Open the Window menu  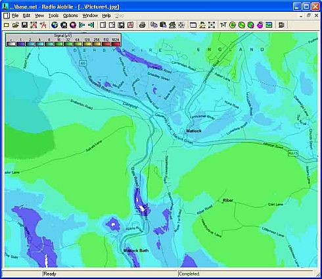tap(90, 16)
